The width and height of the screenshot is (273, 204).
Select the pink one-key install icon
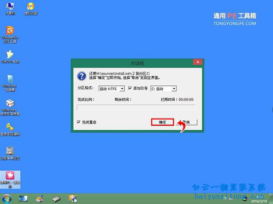10,180
